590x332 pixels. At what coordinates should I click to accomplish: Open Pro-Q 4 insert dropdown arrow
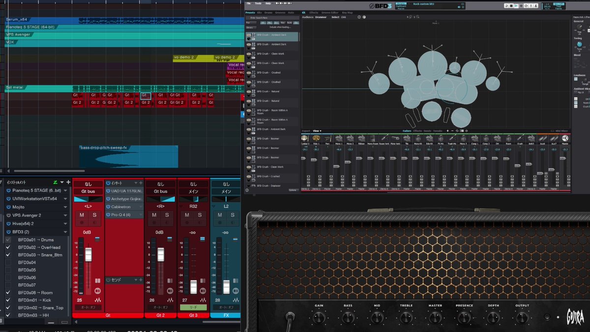[x=141, y=215]
